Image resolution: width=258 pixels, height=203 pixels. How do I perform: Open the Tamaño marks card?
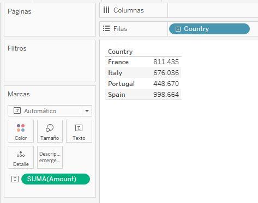[x=50, y=131]
